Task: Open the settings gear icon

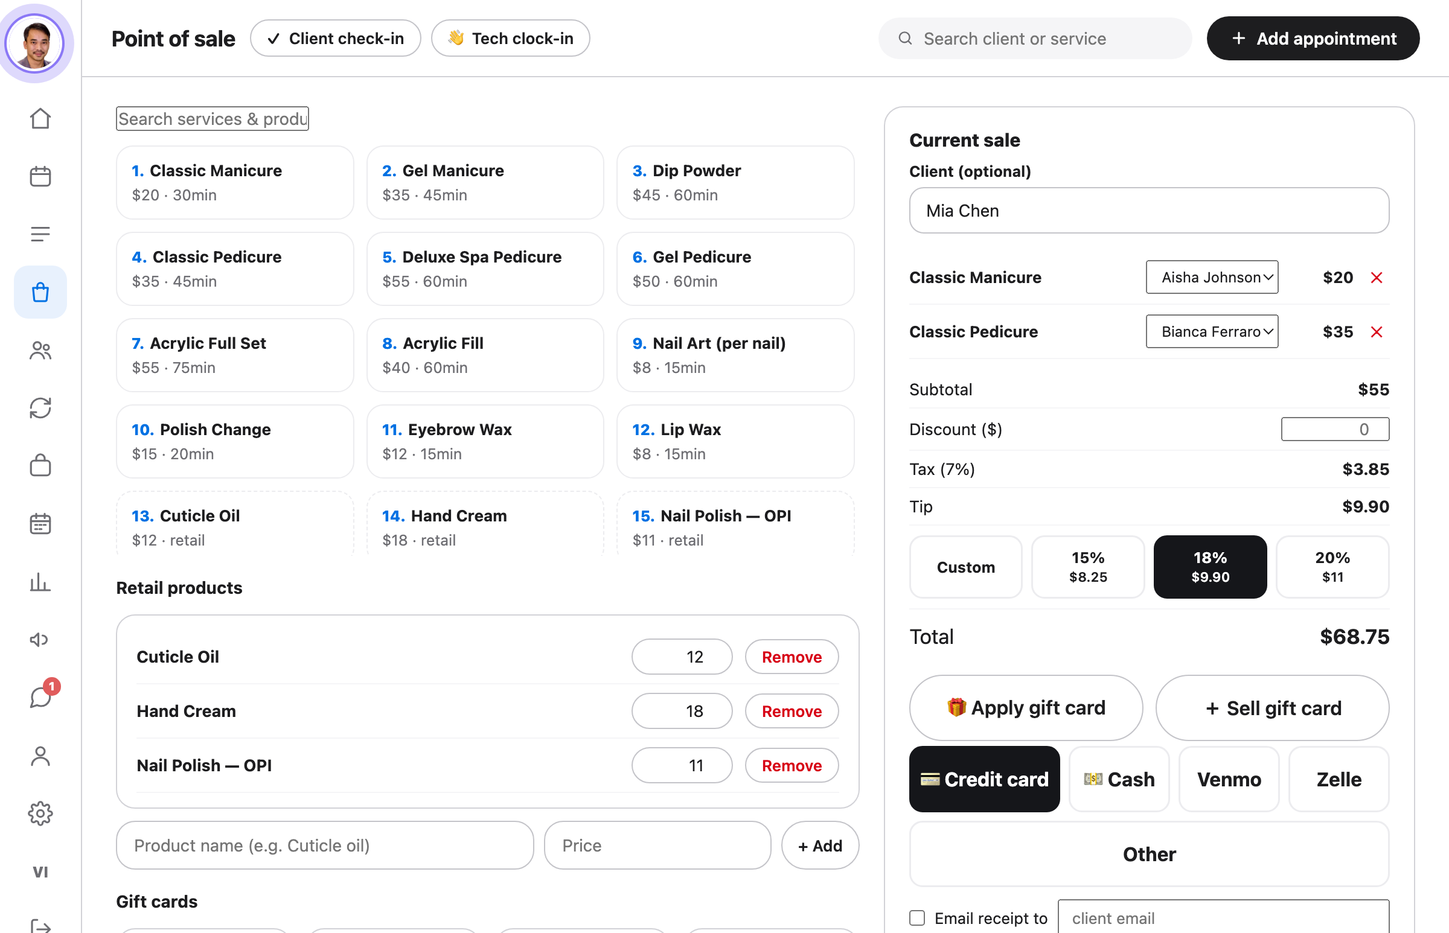Action: 40,813
